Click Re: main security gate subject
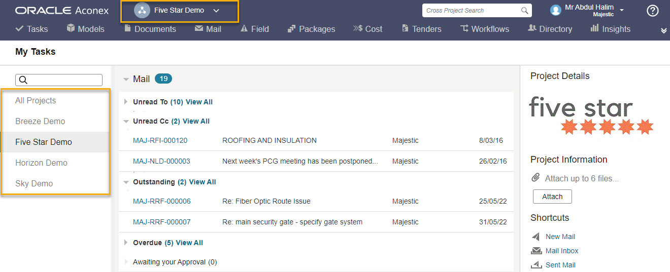This screenshot has width=670, height=272. point(292,222)
